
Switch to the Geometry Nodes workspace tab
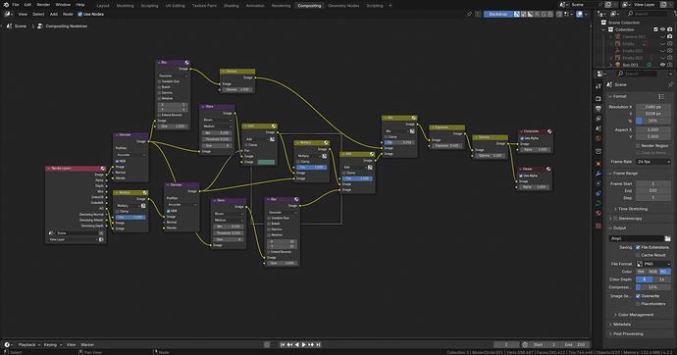(343, 6)
